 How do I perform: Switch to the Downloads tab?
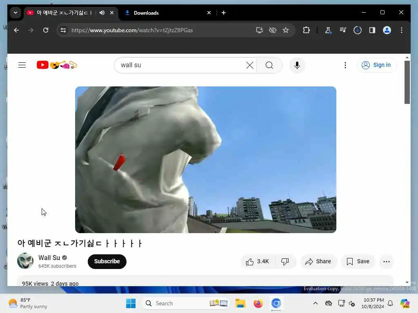click(x=168, y=13)
